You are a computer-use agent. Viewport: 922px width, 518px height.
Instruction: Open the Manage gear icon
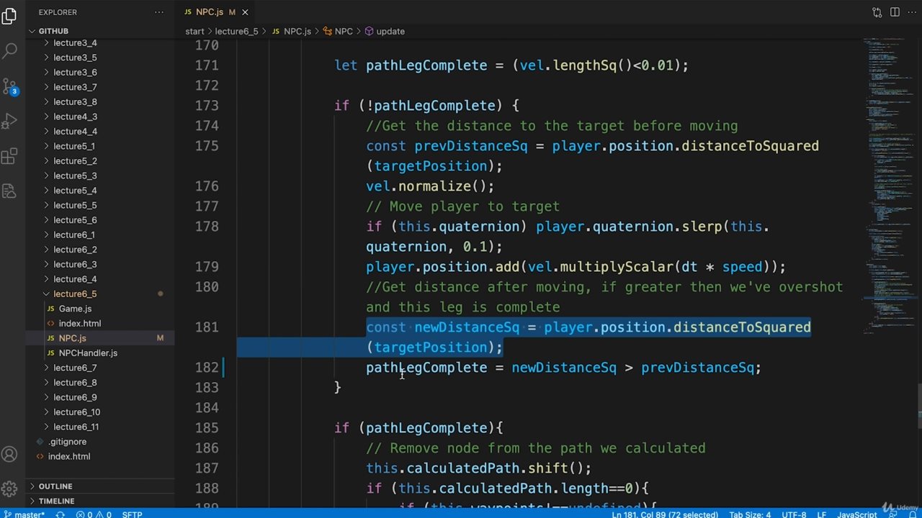[x=10, y=489]
